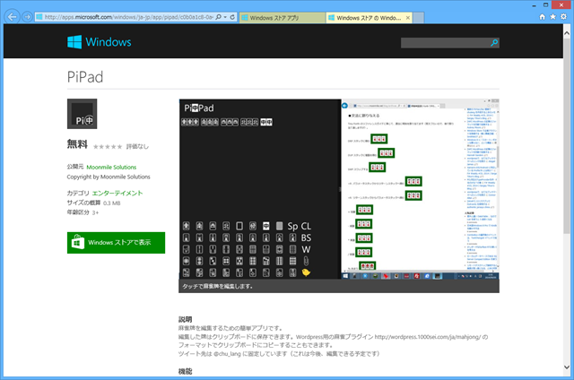Click the address bar URL field

(128, 17)
